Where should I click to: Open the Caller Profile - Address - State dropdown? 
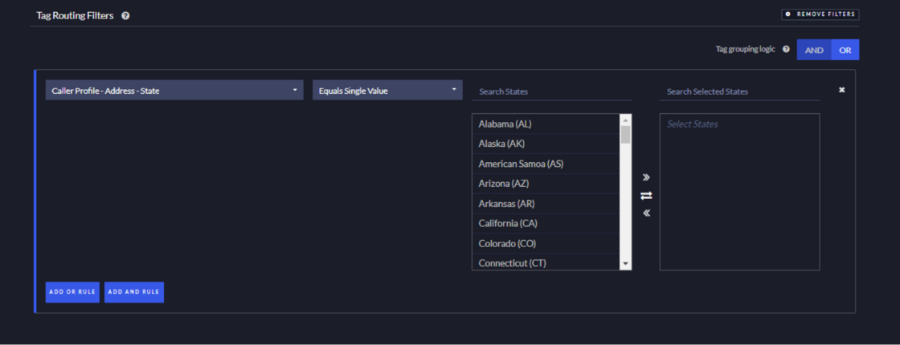pyautogui.click(x=174, y=91)
